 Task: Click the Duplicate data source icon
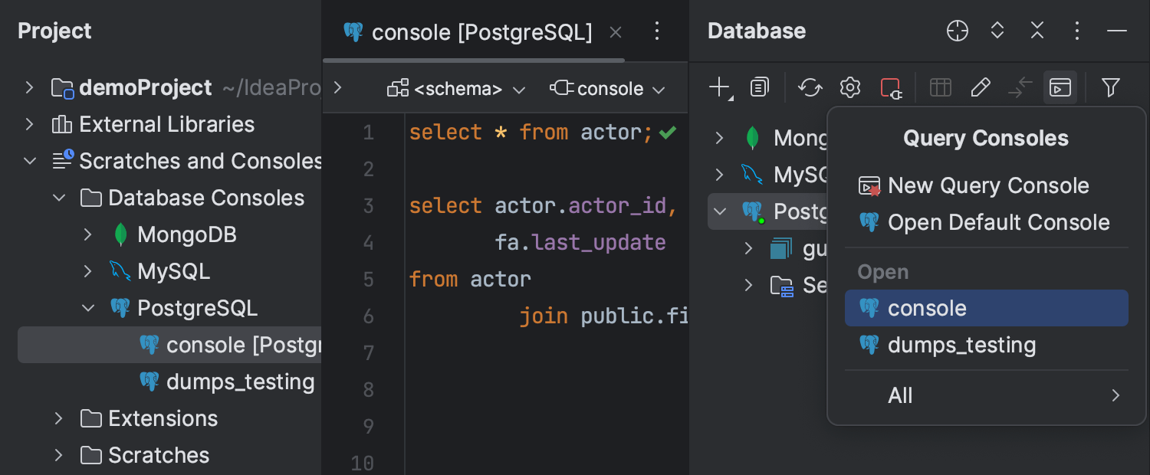point(759,88)
